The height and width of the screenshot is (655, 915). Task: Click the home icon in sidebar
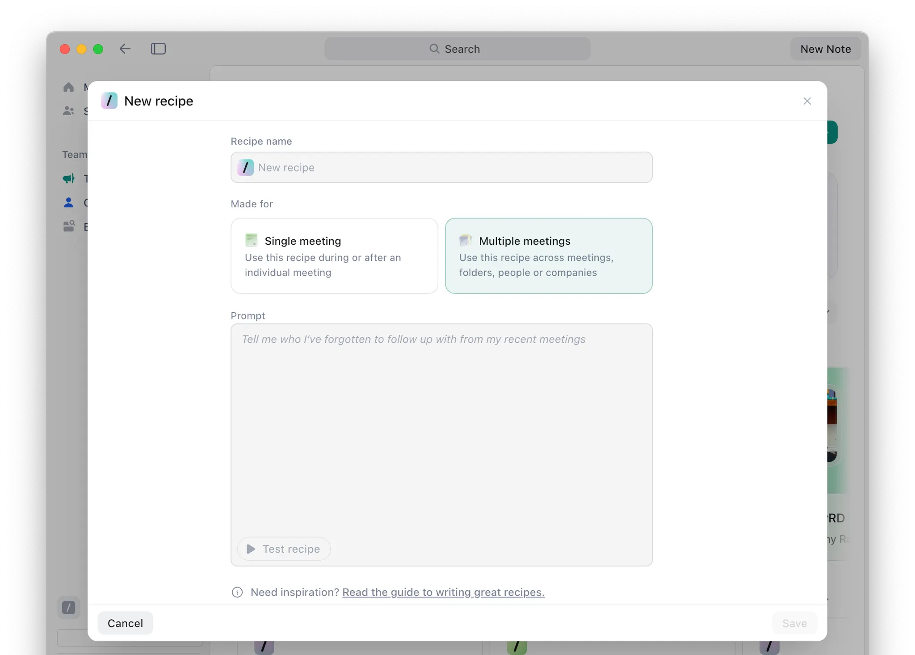pyautogui.click(x=68, y=87)
